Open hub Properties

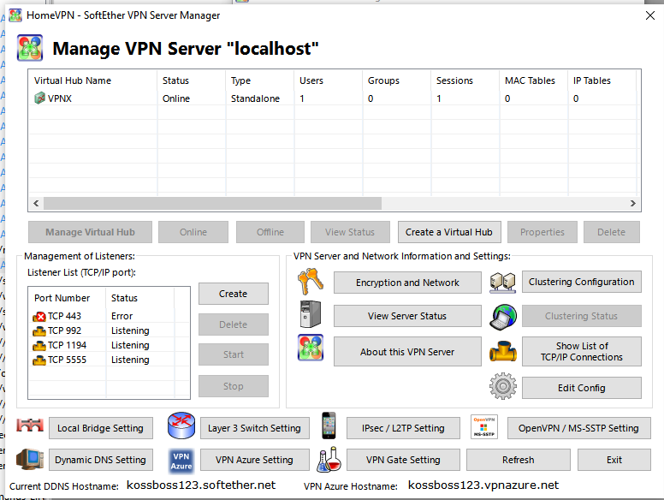pyautogui.click(x=542, y=232)
